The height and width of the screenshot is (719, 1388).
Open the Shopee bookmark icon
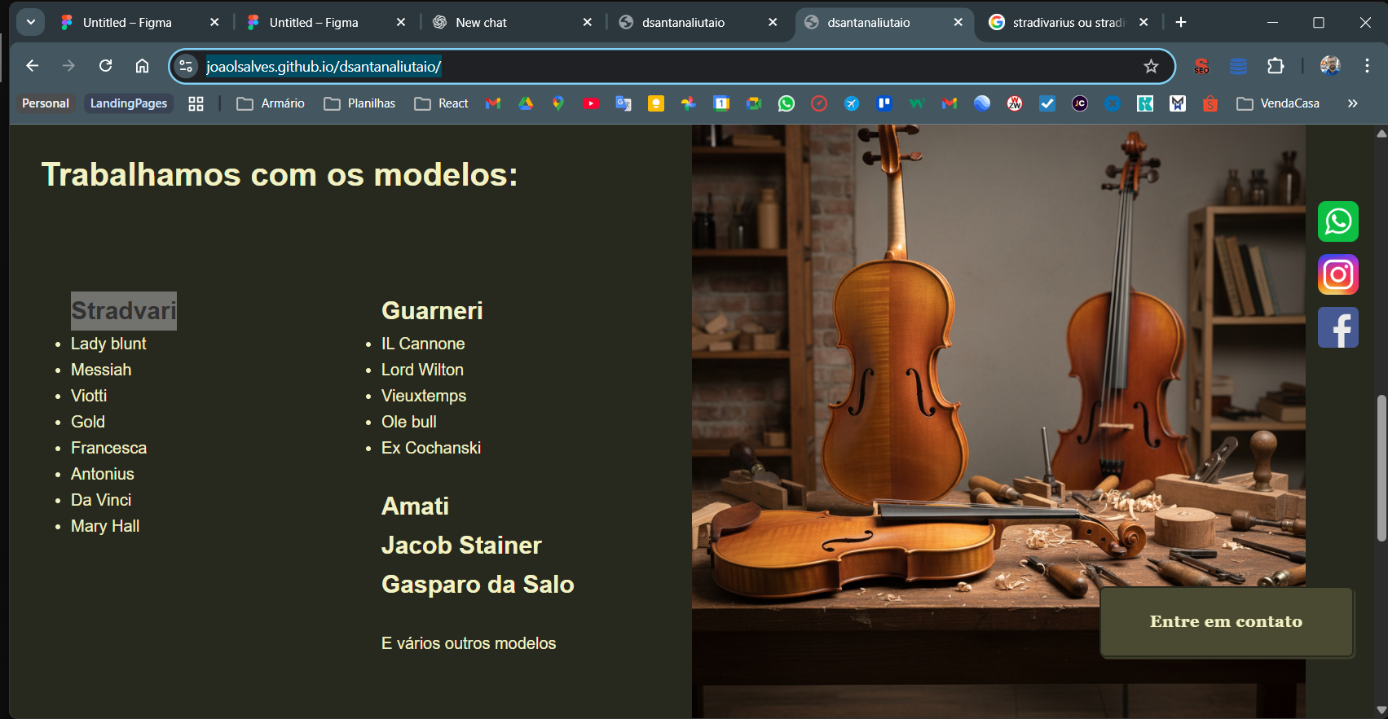click(1210, 103)
